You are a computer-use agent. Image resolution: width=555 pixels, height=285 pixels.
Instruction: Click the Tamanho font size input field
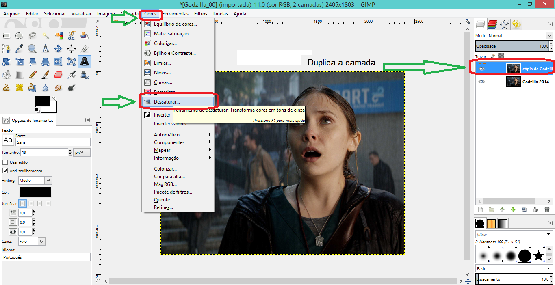click(43, 152)
